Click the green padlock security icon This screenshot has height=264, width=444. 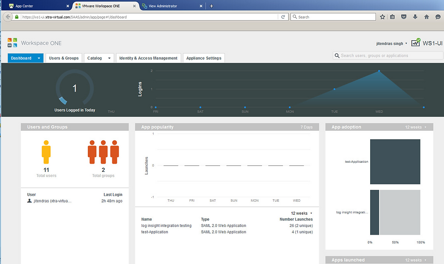tap(17, 17)
